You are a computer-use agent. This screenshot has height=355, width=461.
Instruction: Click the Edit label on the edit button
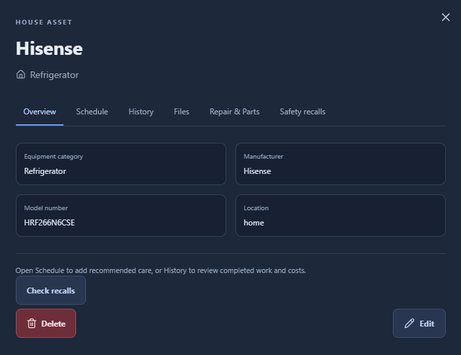coord(427,323)
